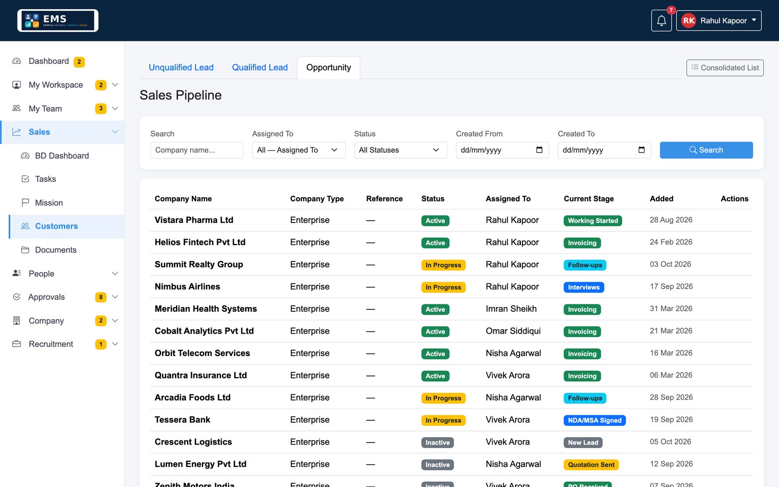Click Crescent Logistics Inactive status badge
The width and height of the screenshot is (779, 487).
pos(437,443)
